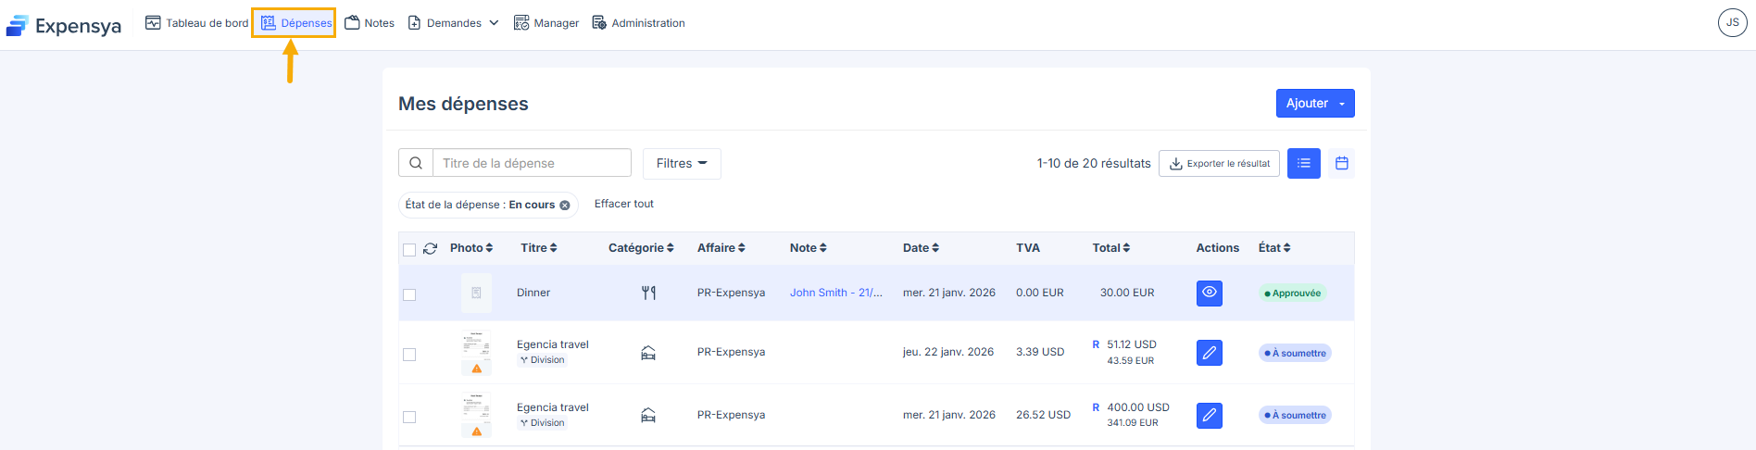1756x450 pixels.
Task: Click the Expensya logo
Action: pyautogui.click(x=63, y=26)
